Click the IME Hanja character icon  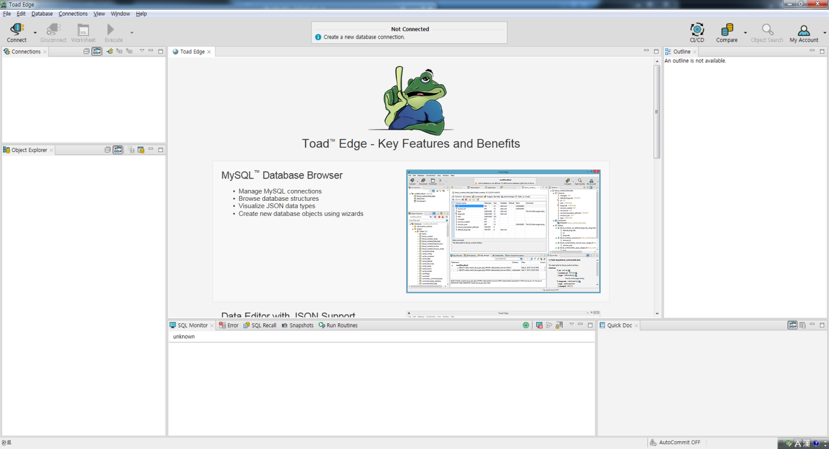[807, 444]
